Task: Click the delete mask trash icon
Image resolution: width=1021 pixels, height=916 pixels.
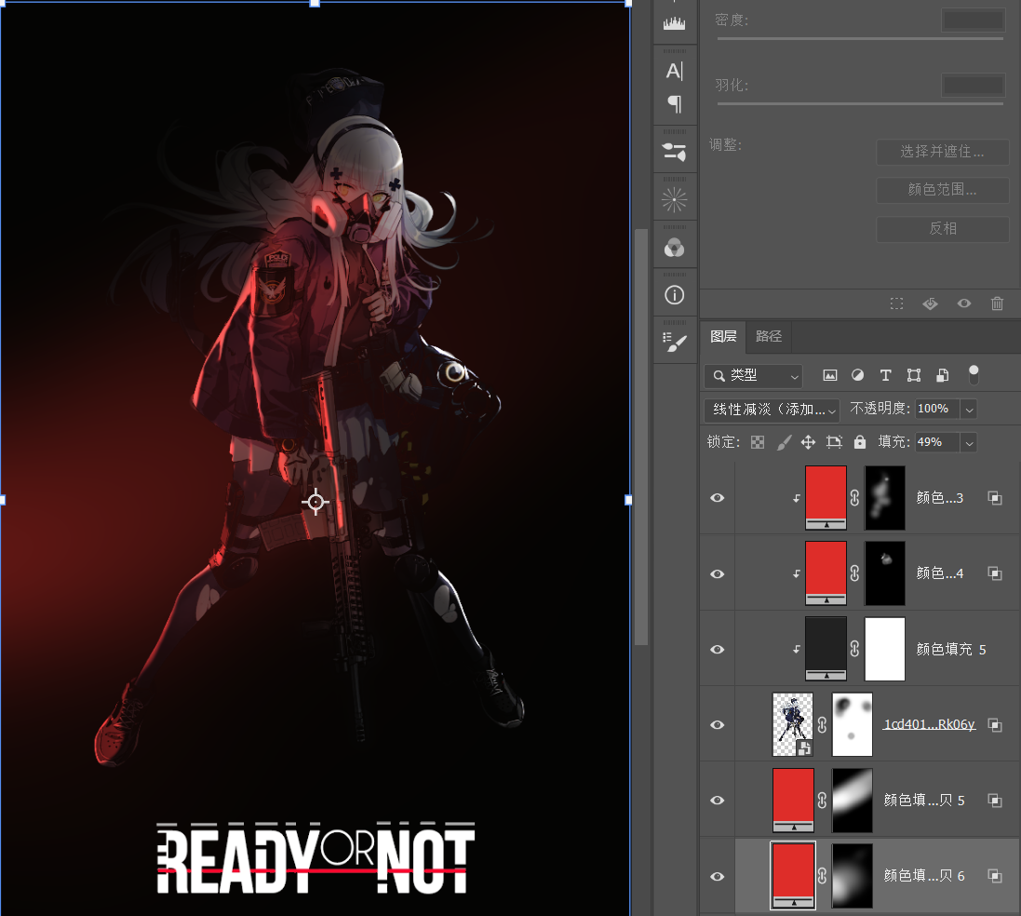Action: (997, 303)
